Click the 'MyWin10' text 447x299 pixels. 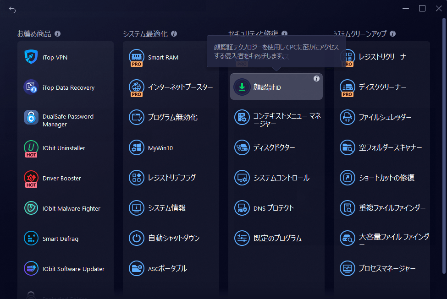pos(160,148)
